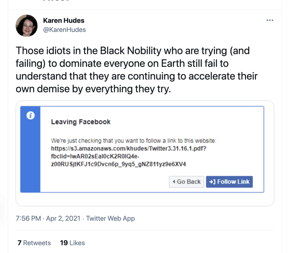
Task: Click the 7:56 PM timestamp
Action: tap(28, 219)
